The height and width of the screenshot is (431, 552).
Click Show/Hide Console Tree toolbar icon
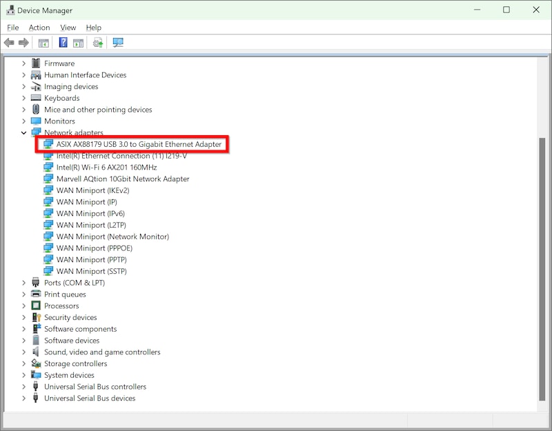pos(43,43)
